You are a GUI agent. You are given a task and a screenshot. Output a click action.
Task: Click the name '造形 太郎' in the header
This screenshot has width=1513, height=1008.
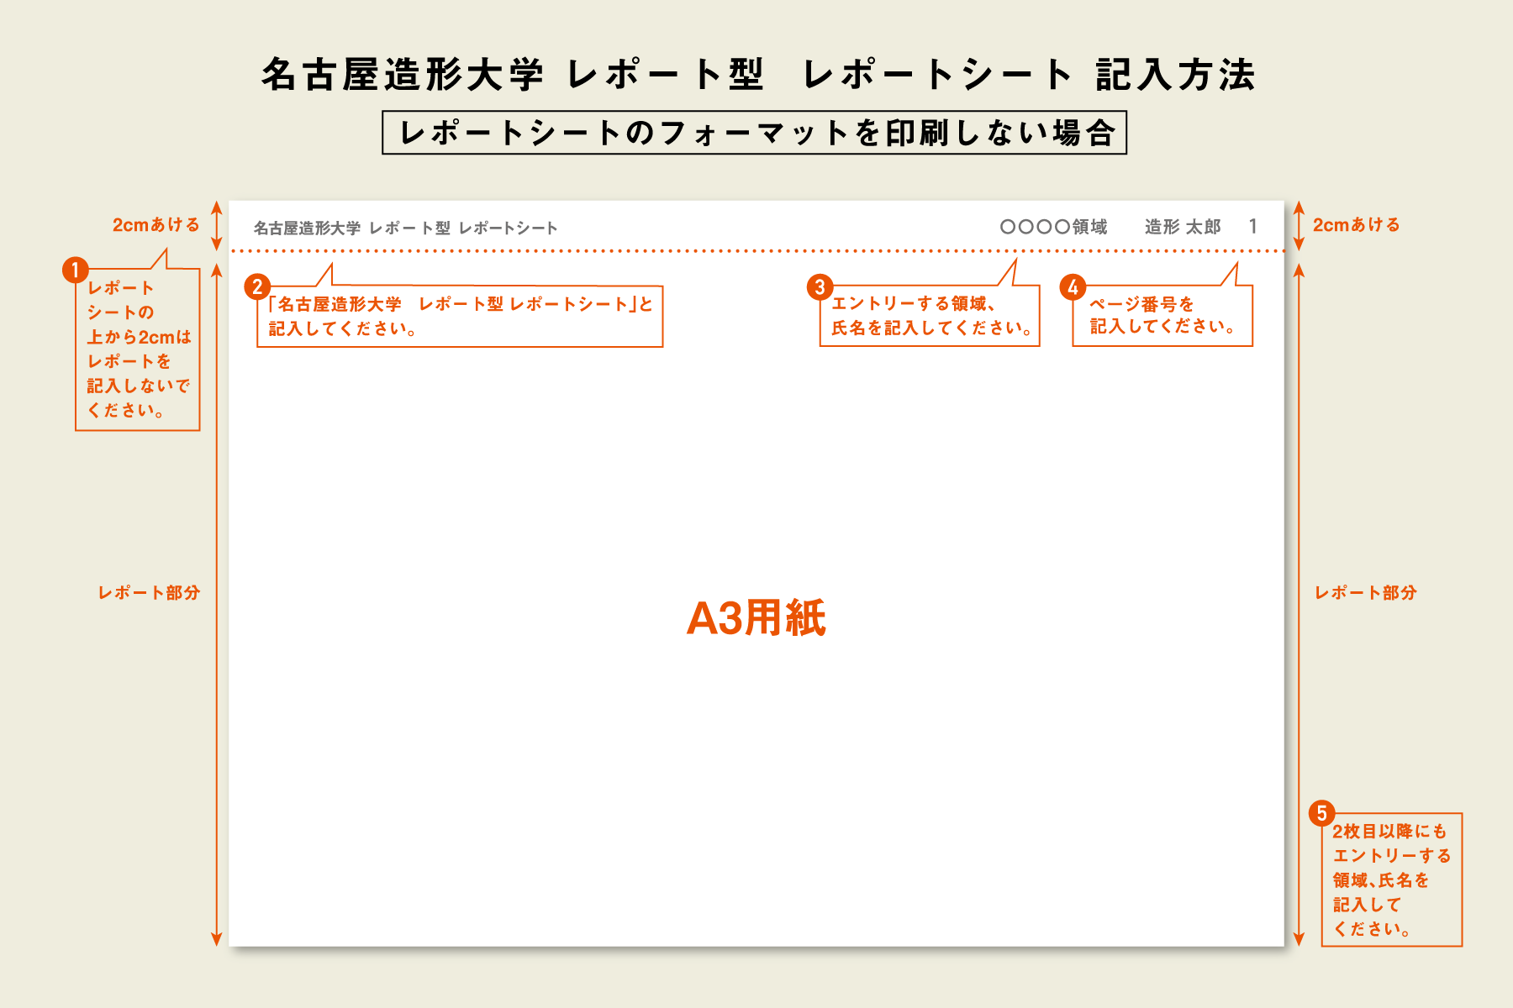click(x=1182, y=227)
